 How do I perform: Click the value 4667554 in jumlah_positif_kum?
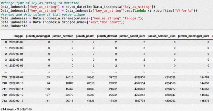click(140, 83)
